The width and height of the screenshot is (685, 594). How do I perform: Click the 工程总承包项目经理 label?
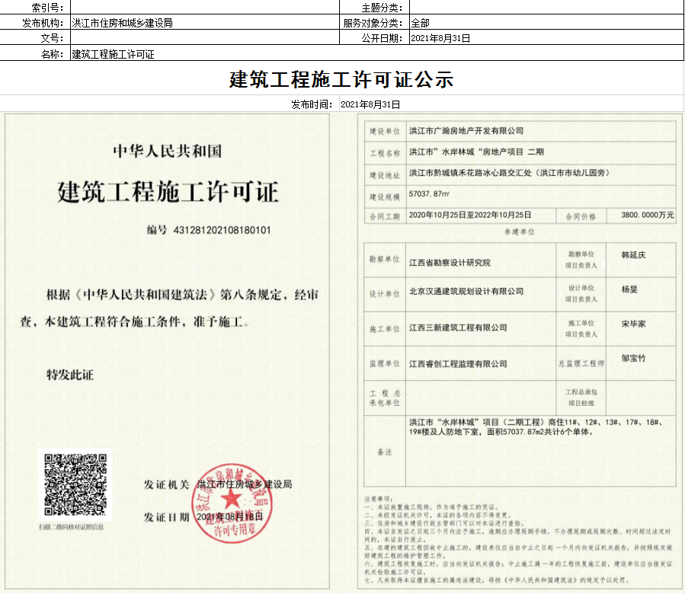[581, 398]
